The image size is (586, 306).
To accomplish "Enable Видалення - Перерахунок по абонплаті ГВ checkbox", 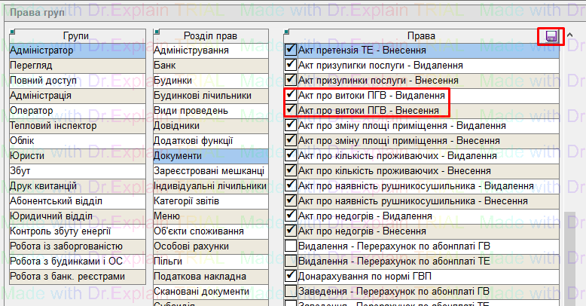I will [x=291, y=246].
